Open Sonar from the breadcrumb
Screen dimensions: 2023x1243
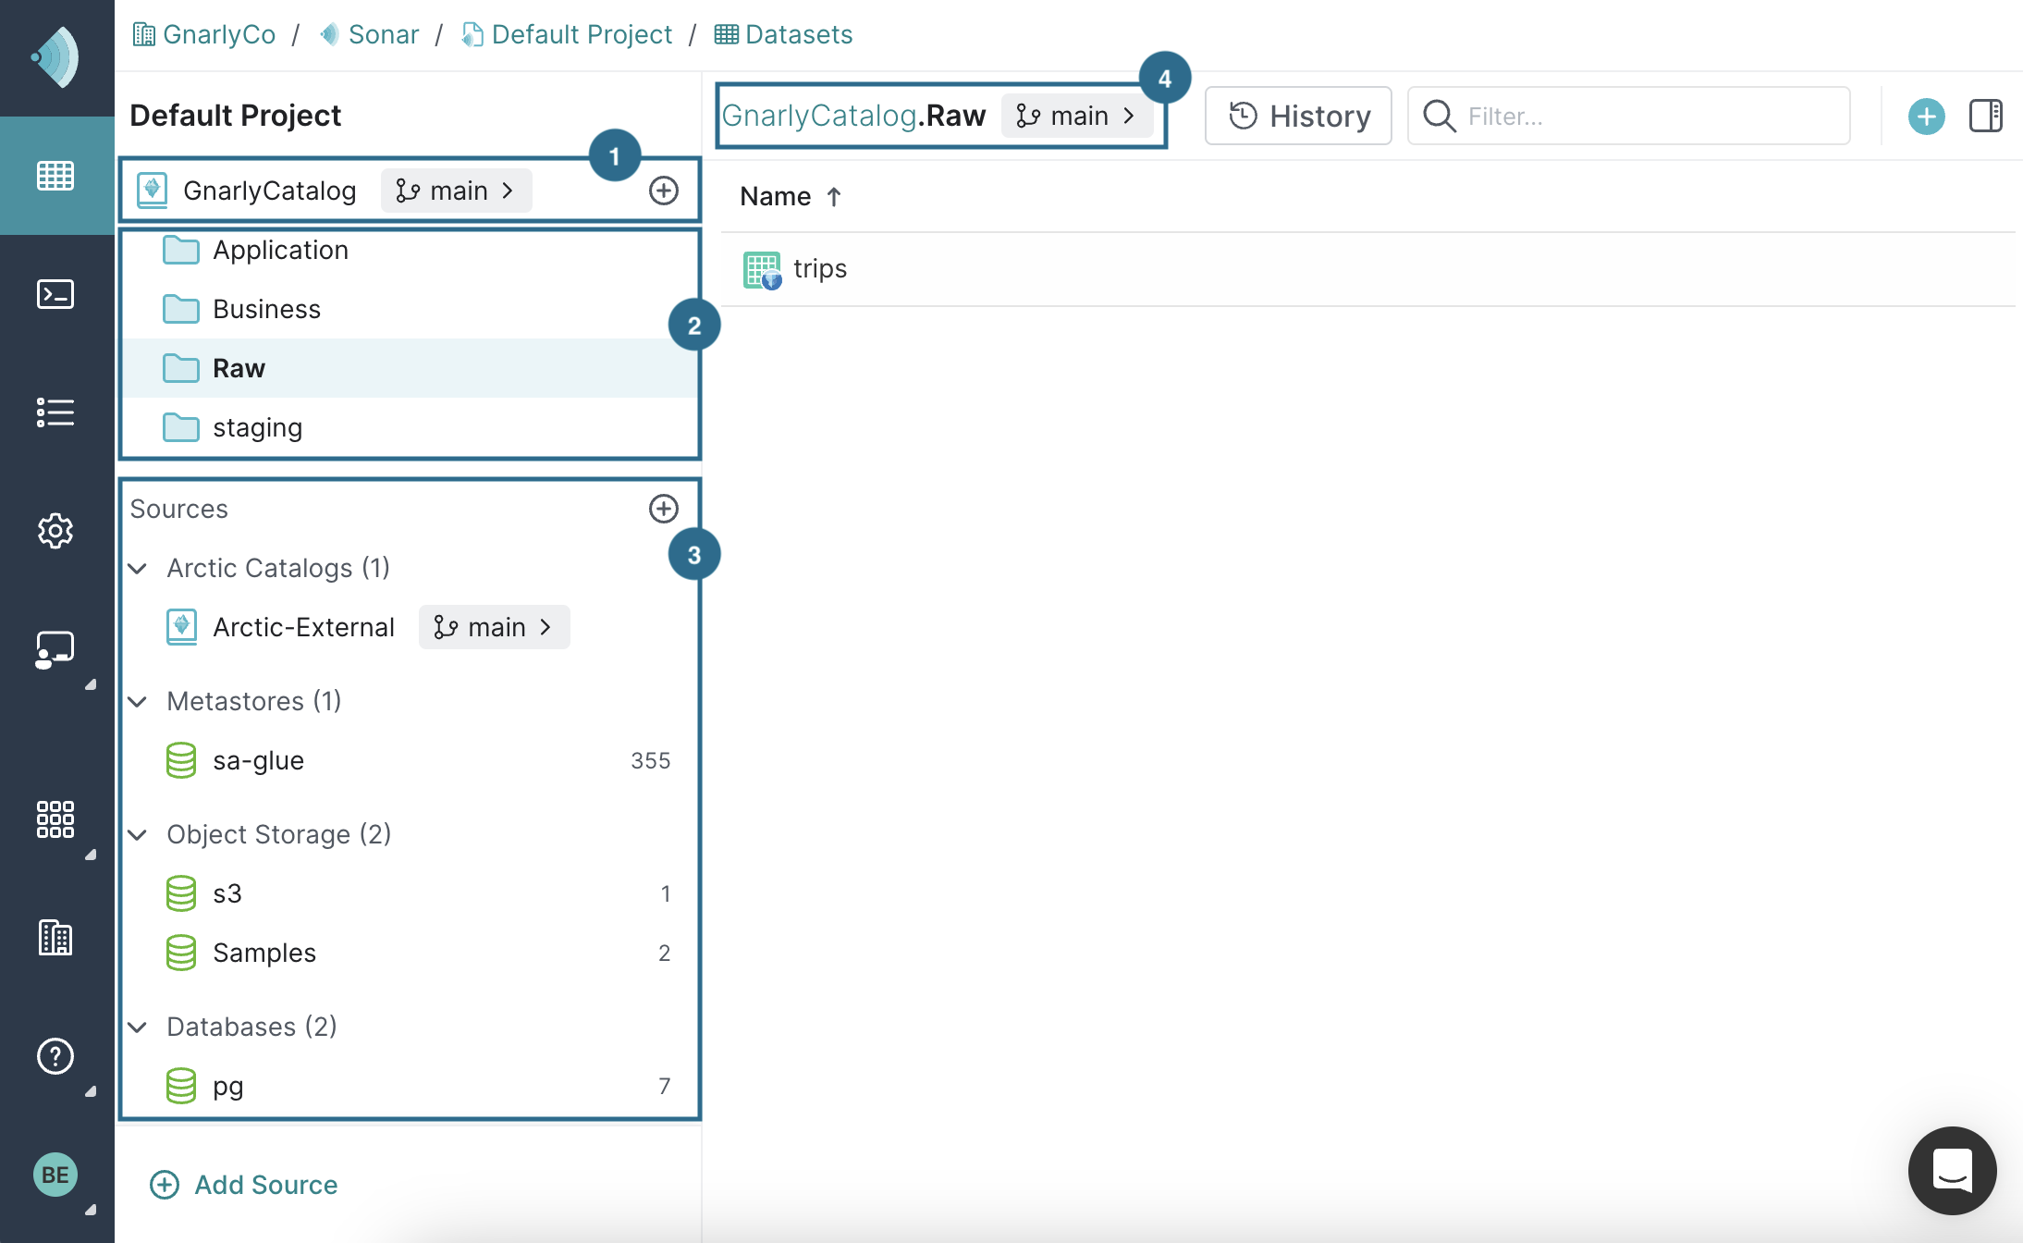tap(383, 34)
